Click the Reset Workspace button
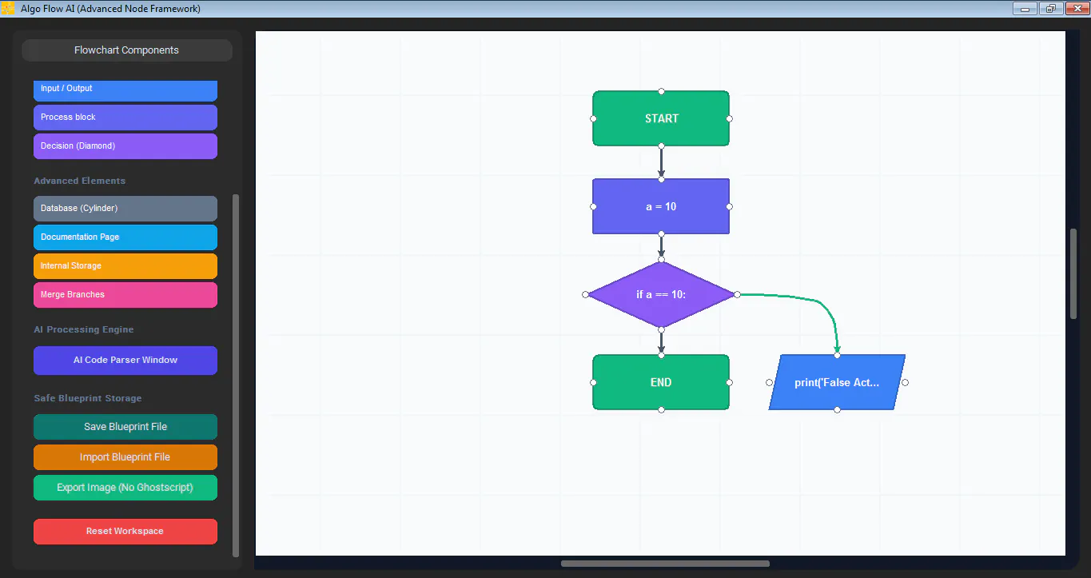 [x=125, y=532]
